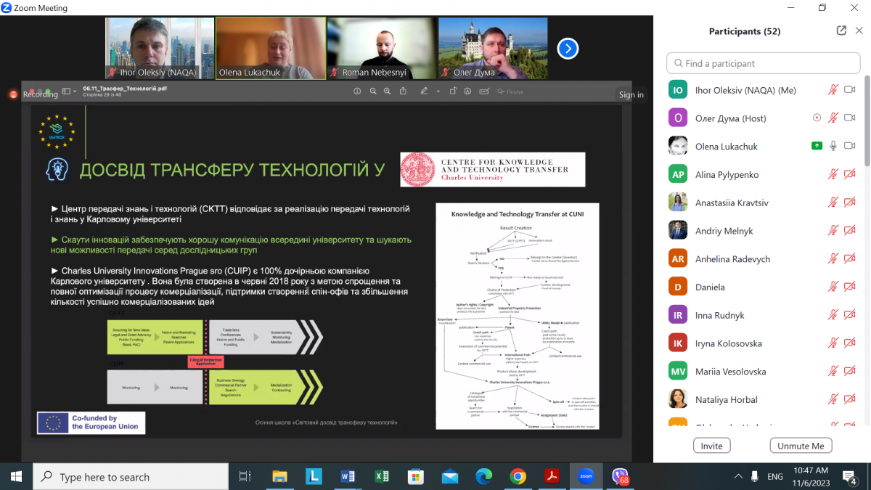Click the Invite button
871x490 pixels.
click(711, 446)
